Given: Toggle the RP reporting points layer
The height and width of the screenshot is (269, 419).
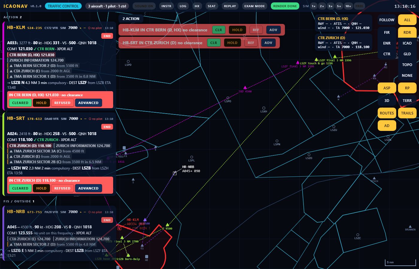Looking at the screenshot, I should (407, 88).
